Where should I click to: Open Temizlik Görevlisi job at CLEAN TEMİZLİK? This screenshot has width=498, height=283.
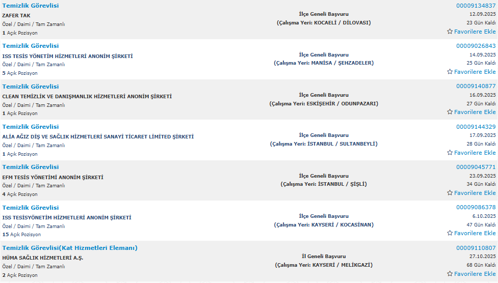(31, 87)
